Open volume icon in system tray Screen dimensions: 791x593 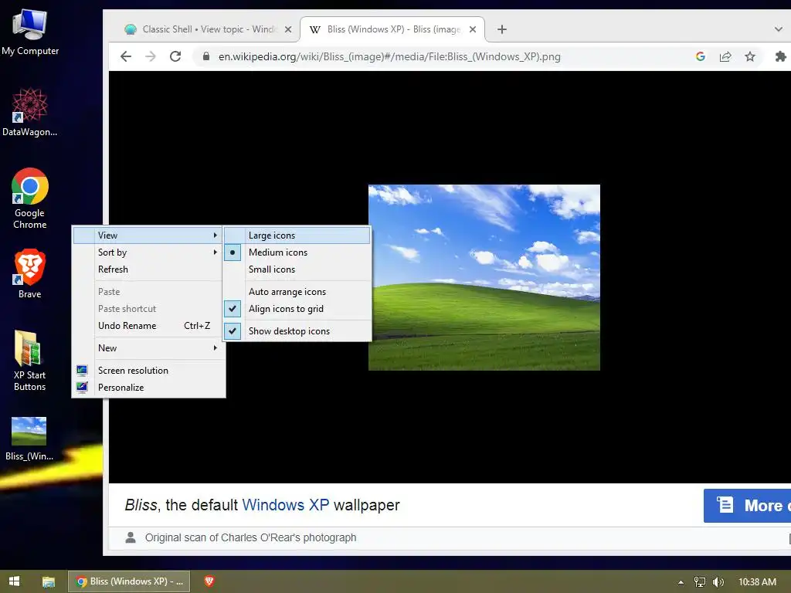point(718,582)
